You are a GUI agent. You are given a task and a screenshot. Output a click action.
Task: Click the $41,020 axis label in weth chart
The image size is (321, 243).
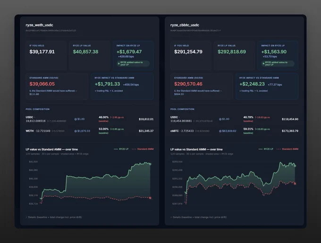pos(34,162)
